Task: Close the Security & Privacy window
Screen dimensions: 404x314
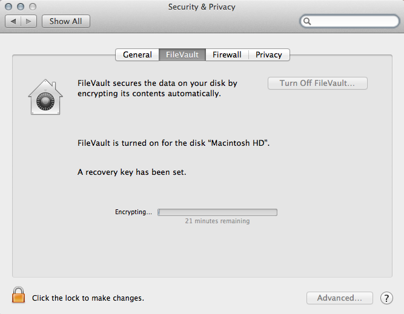Action: click(9, 7)
